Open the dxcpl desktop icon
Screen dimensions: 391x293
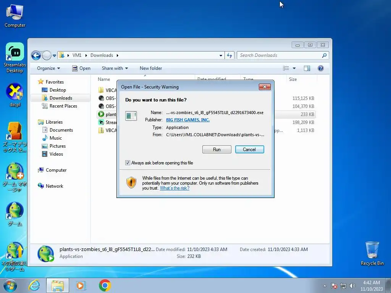point(15,95)
